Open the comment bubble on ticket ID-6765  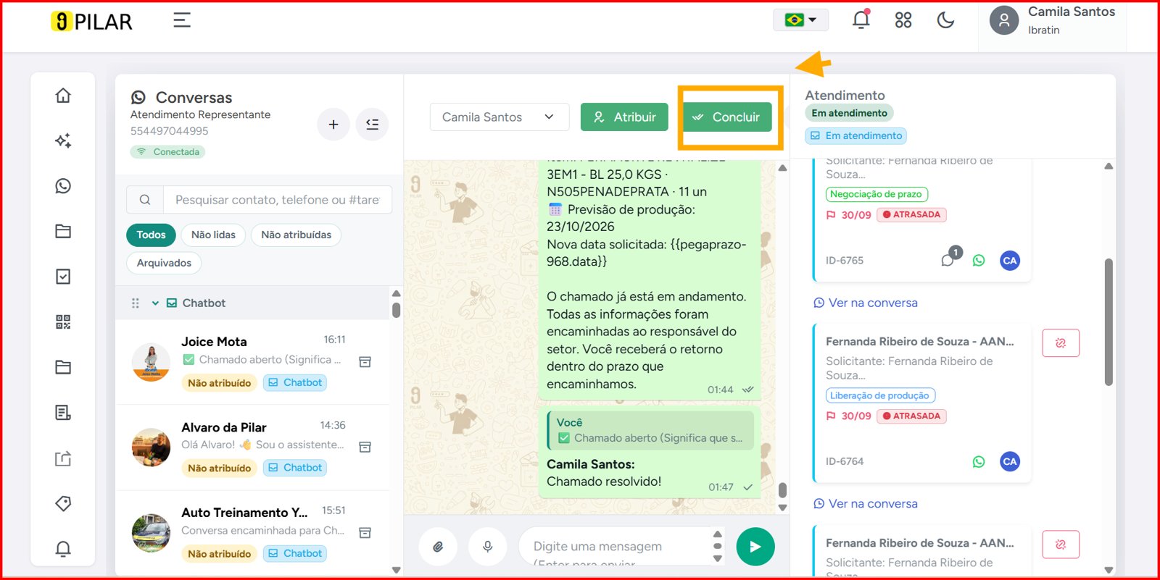(948, 260)
